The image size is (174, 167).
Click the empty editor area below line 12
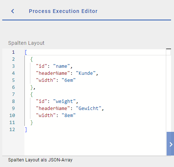(95, 144)
